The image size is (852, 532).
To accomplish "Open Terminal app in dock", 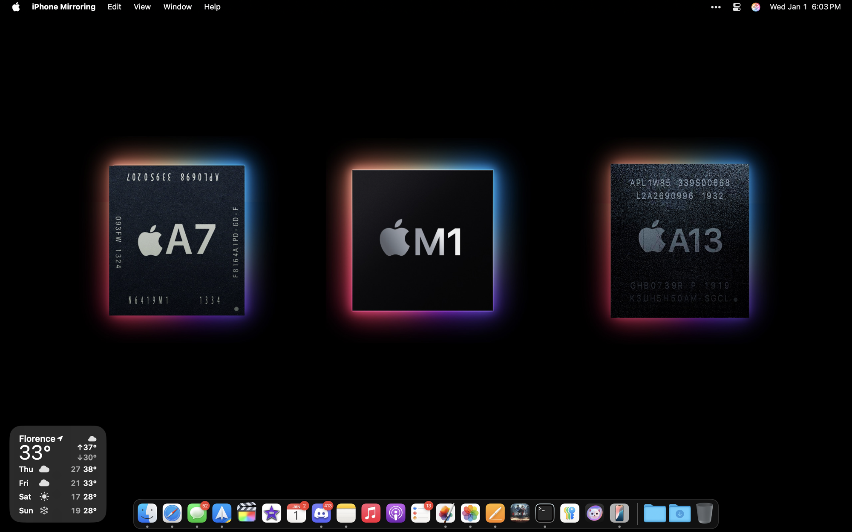I will click(x=545, y=513).
